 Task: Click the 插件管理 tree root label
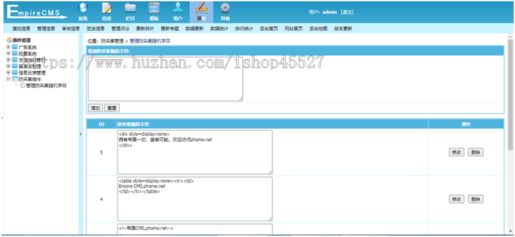pyautogui.click(x=22, y=40)
